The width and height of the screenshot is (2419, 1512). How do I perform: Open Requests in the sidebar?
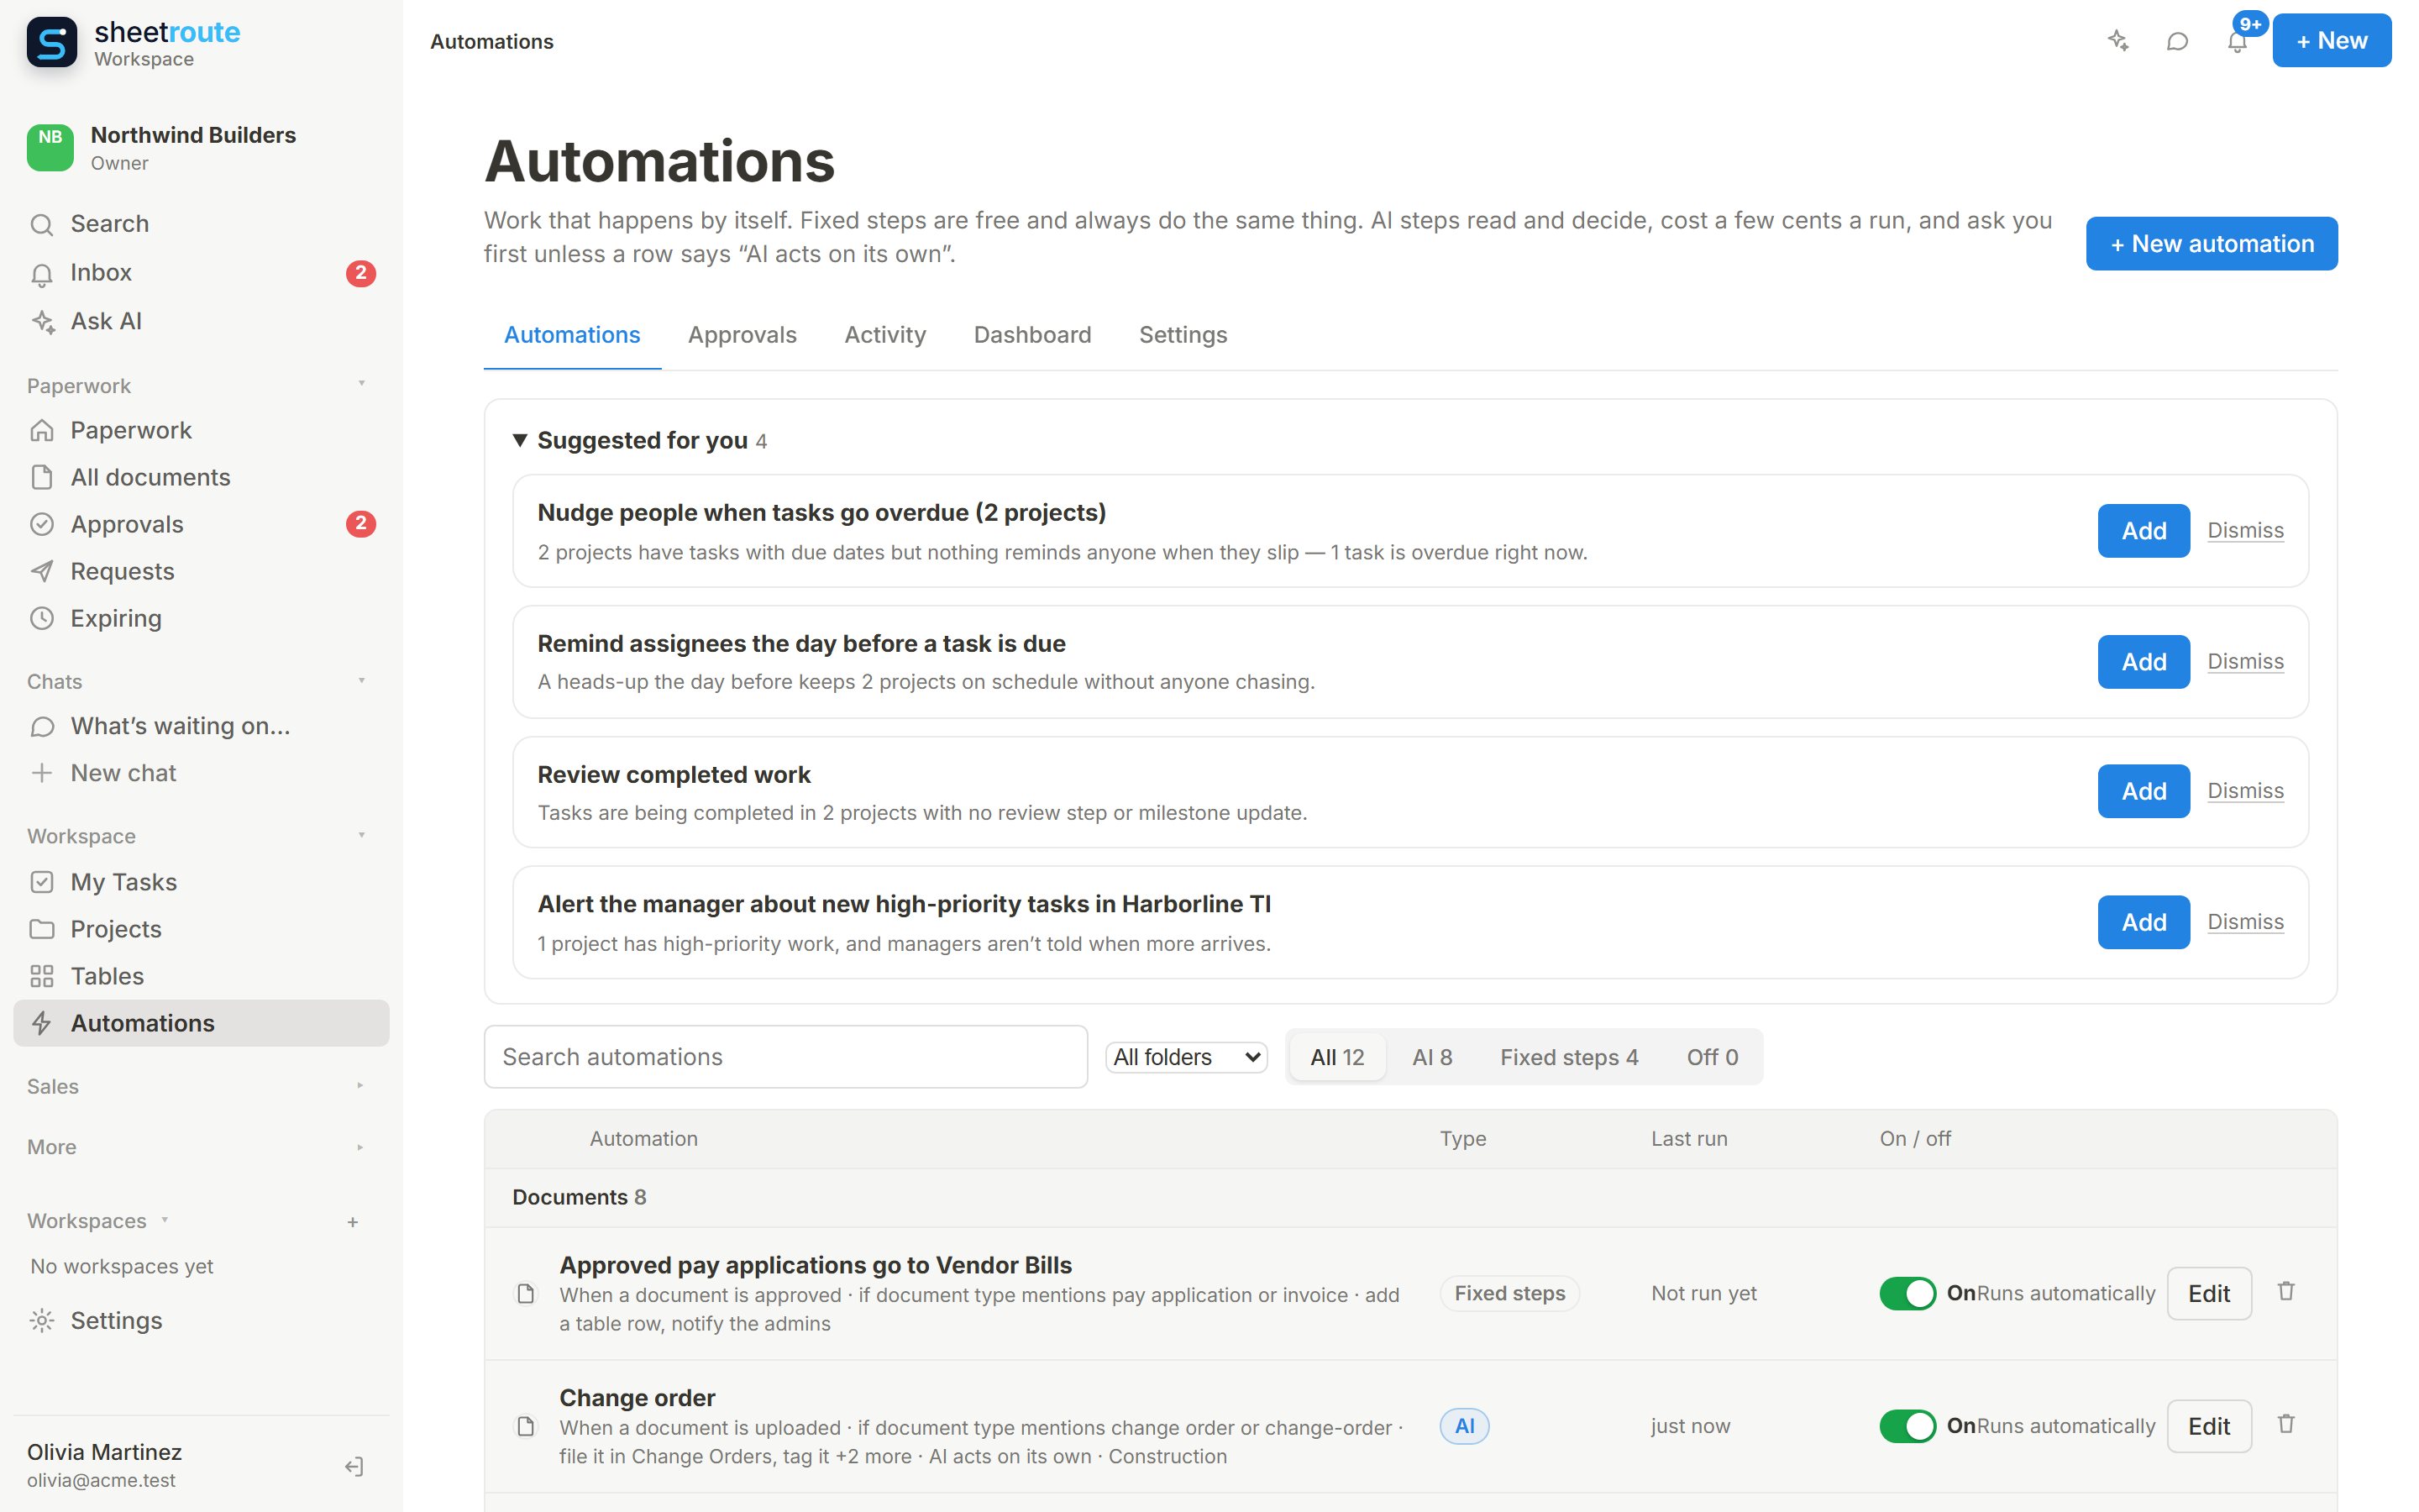tap(201, 571)
